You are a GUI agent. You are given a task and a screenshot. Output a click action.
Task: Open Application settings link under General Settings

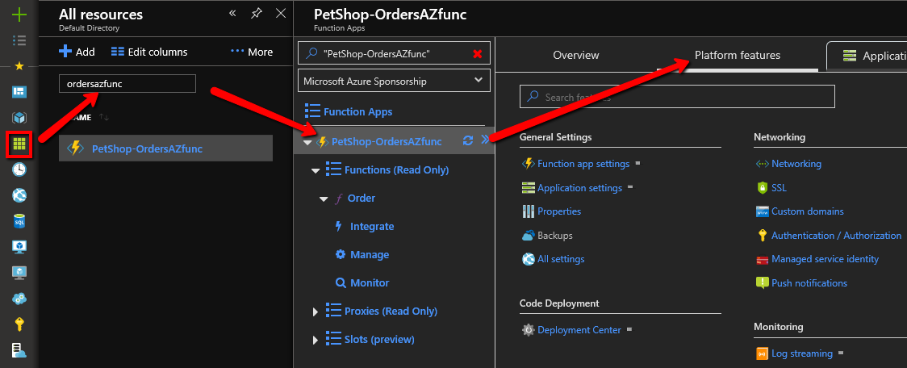click(579, 188)
